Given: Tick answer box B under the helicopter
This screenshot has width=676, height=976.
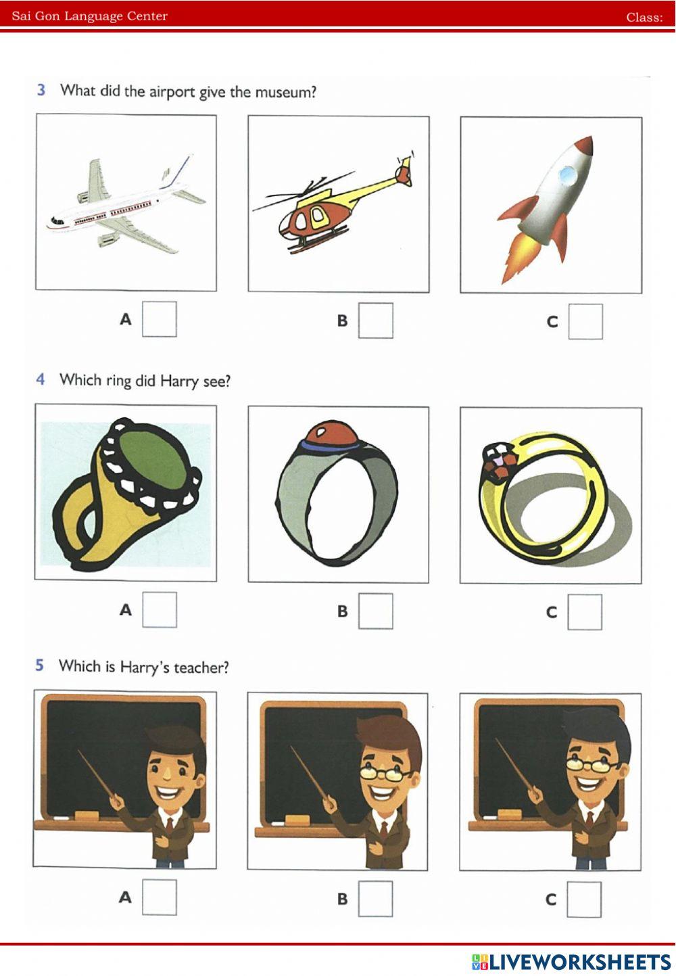Looking at the screenshot, I should coord(376,320).
